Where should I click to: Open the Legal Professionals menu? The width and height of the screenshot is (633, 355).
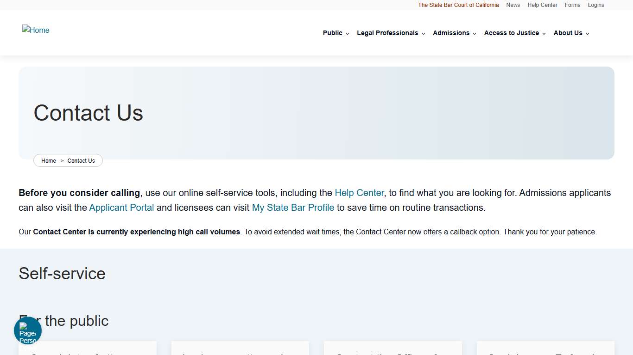(x=387, y=33)
